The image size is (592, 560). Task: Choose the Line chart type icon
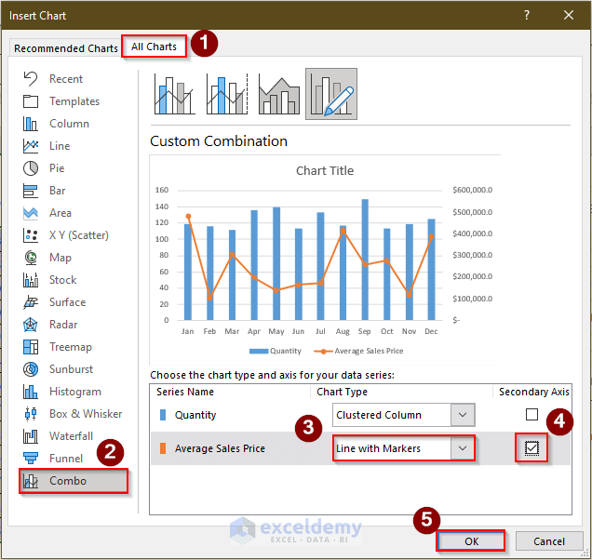pos(31,146)
